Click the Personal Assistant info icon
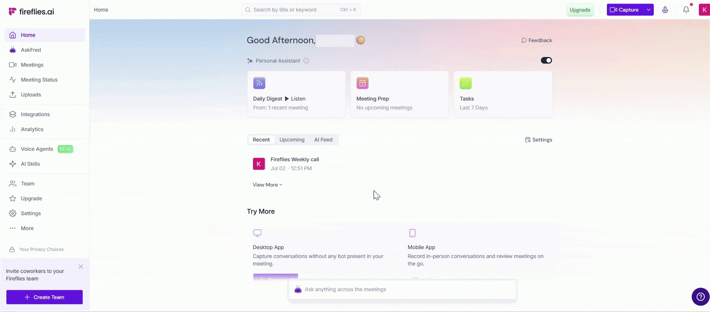Screen dimensions: 710x312 [306, 61]
